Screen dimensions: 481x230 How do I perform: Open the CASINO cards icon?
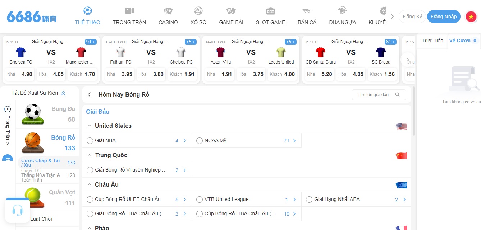(168, 11)
